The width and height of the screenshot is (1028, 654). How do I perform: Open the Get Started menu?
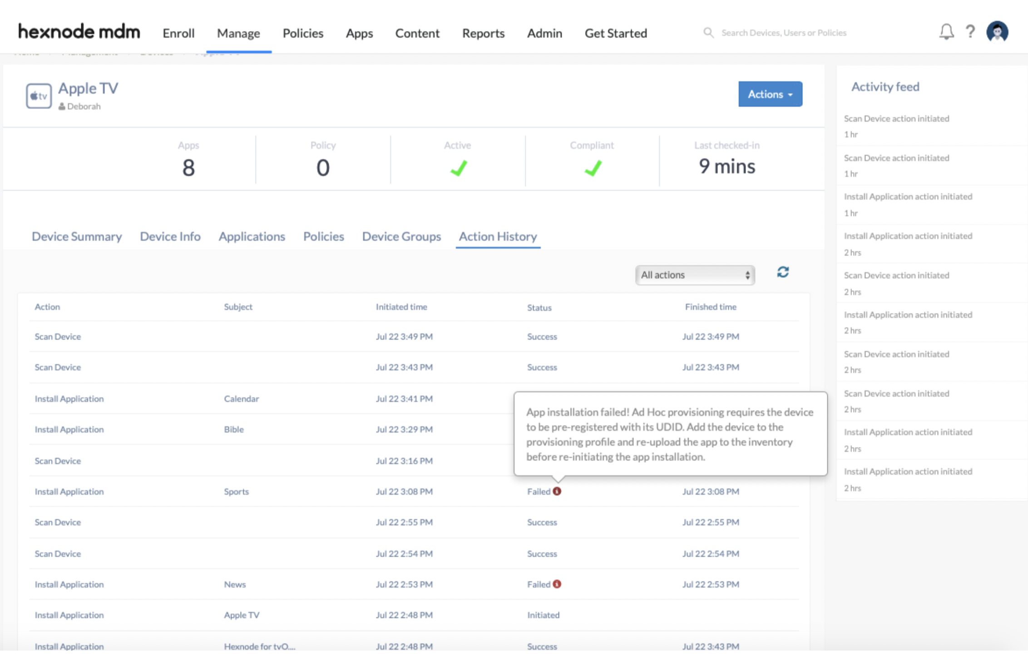tap(616, 33)
